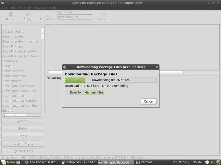Switch to the setup.txt gedit window
Image resolution: width=221 pixels, height=165 pixels.
[79, 162]
